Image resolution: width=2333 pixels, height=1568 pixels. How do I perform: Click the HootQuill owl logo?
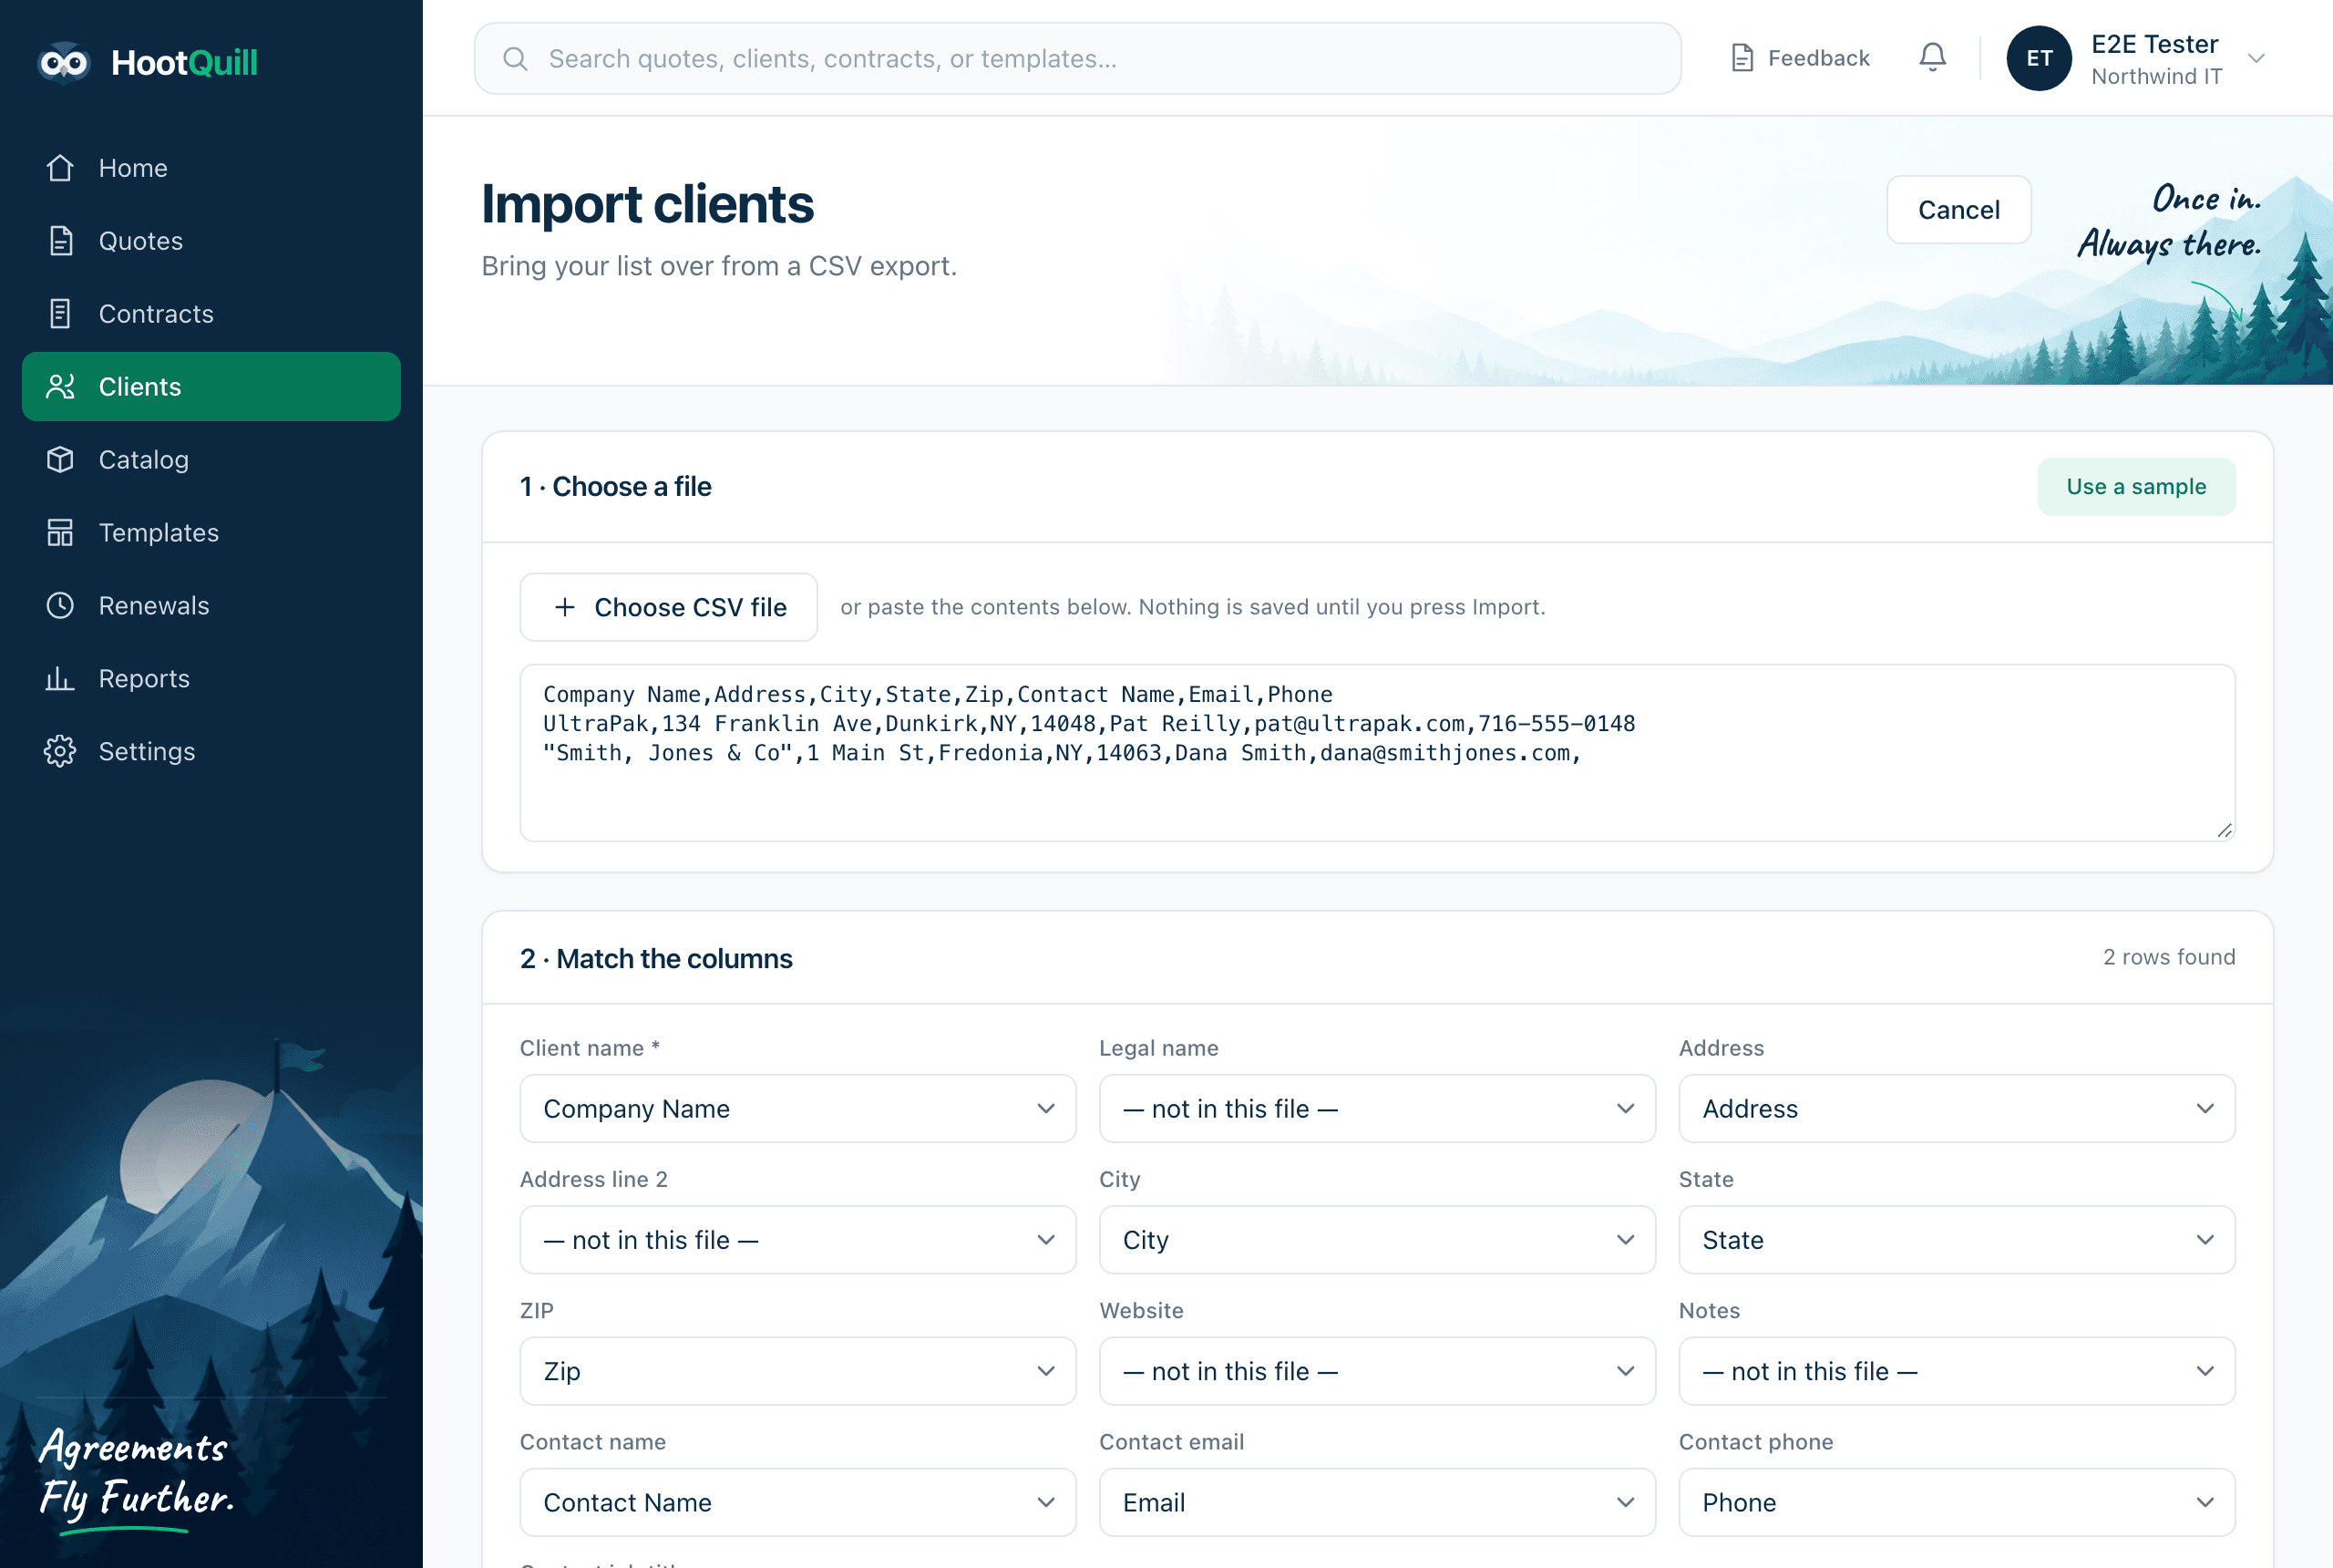(x=64, y=63)
